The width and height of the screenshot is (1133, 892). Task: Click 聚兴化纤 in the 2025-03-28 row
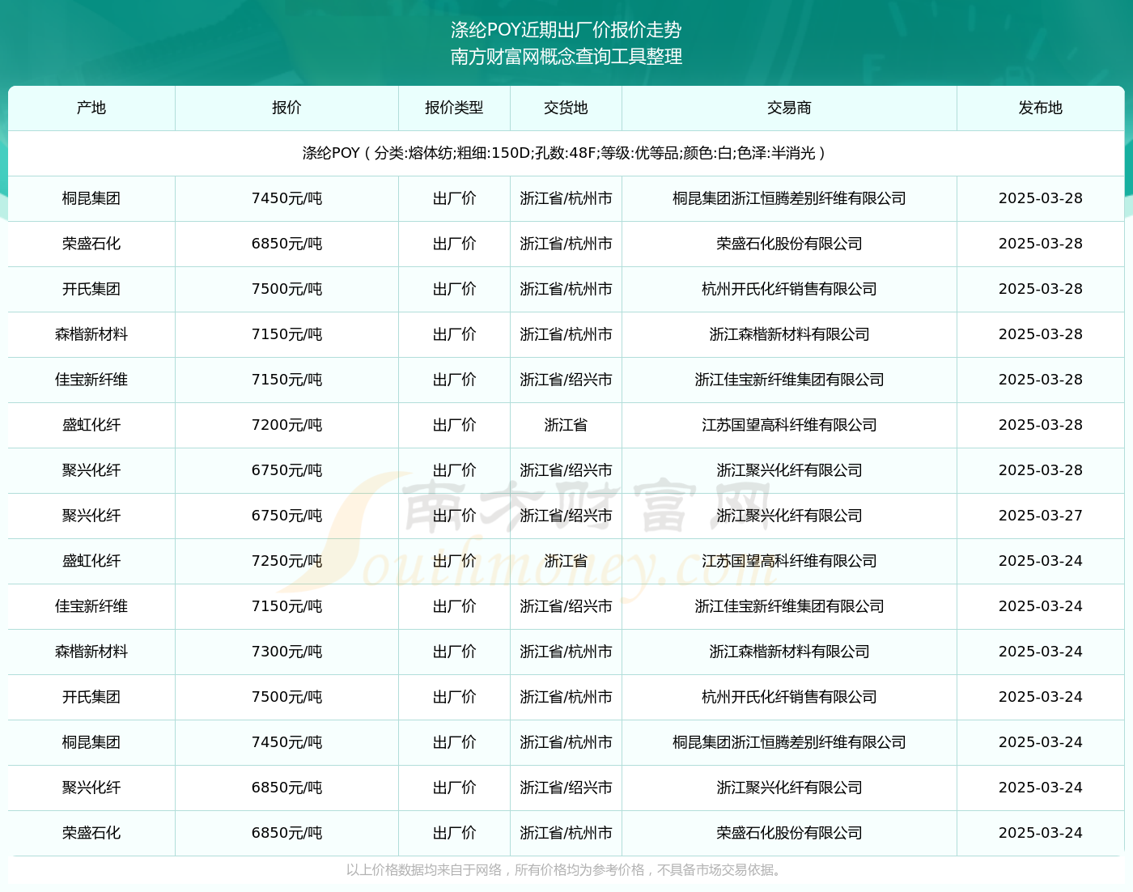(x=91, y=470)
